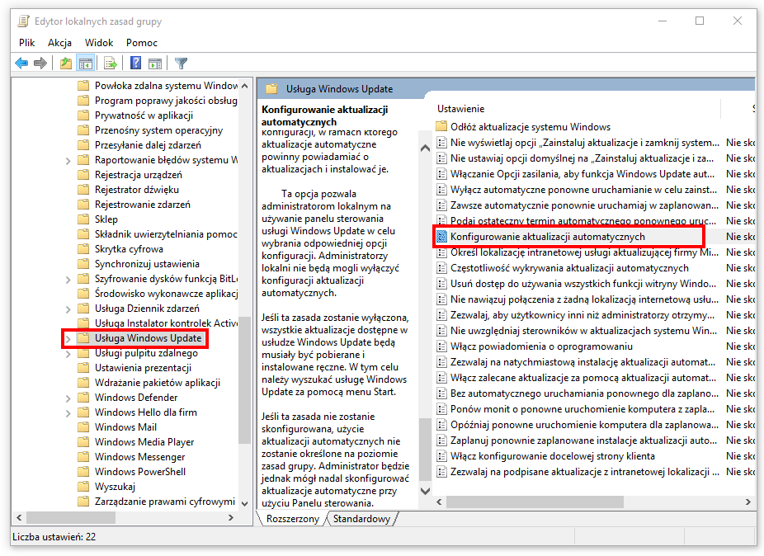764x556 pixels.
Task: Toggle the console tree pane icon
Action: 85,63
